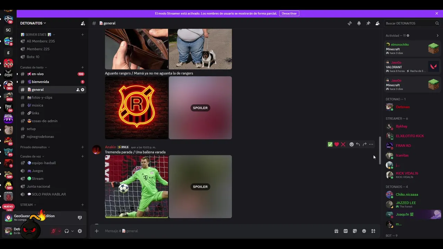
Task: Add channel to SERVER STATS category
Action: 82,35
